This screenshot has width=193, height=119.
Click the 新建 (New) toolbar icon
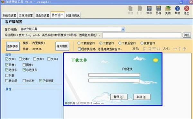click(x=130, y=8)
